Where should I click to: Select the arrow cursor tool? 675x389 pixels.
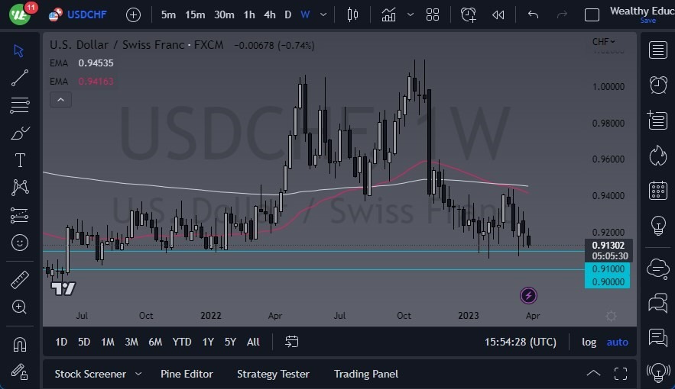[x=18, y=50]
